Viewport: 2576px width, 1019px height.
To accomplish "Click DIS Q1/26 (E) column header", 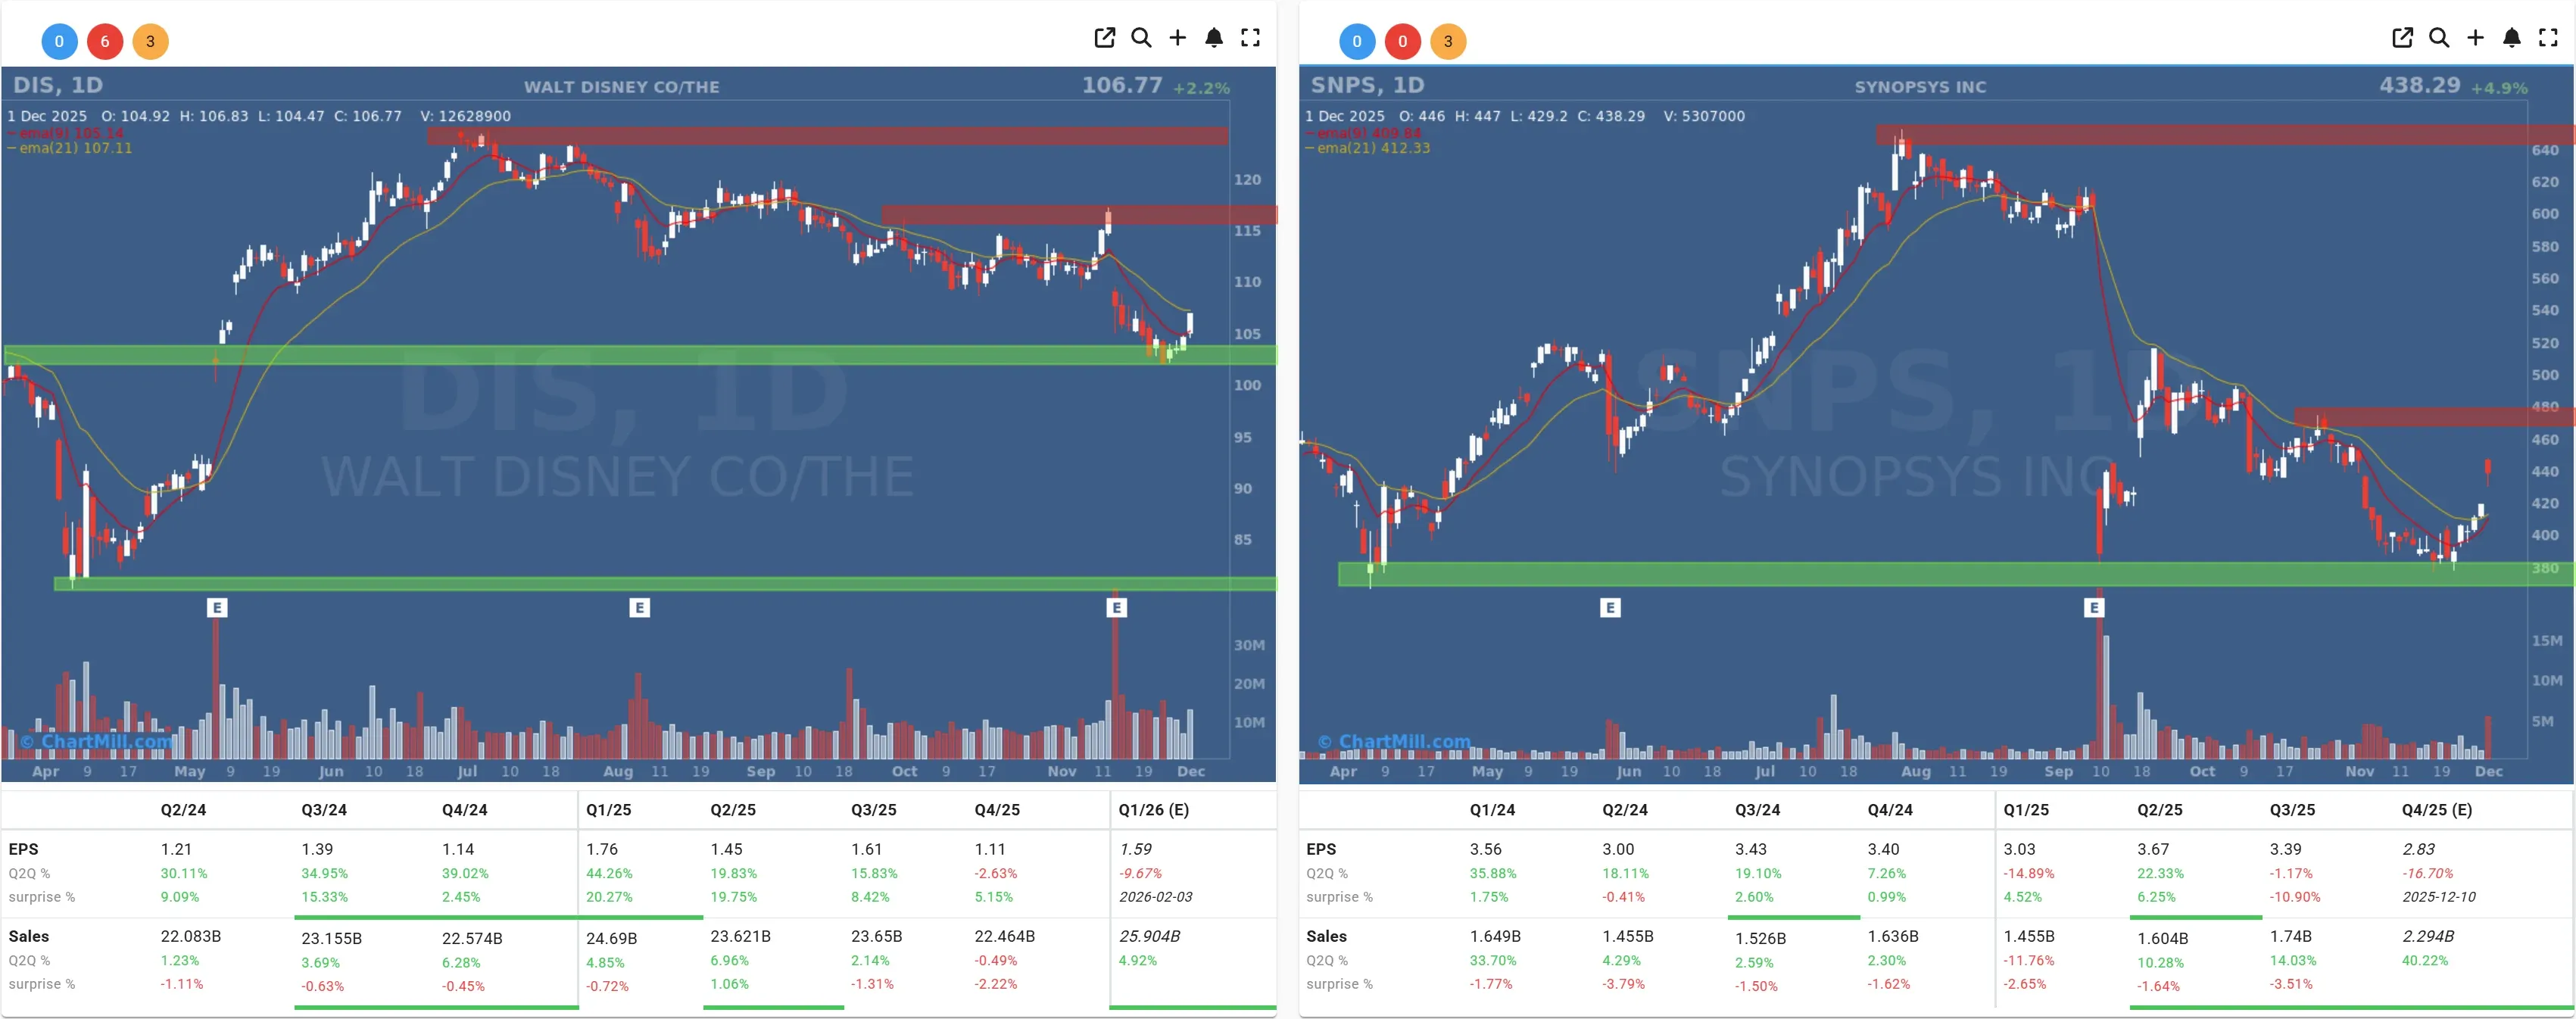I will click(x=1153, y=810).
